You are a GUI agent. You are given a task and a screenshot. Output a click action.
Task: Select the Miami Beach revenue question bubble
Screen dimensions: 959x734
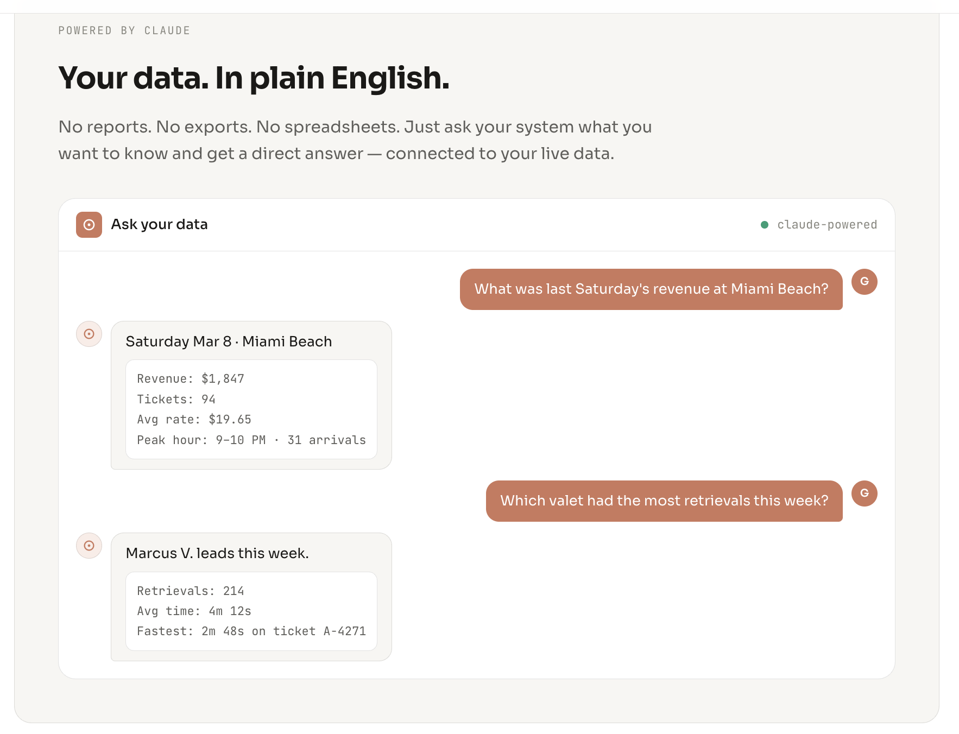point(651,289)
